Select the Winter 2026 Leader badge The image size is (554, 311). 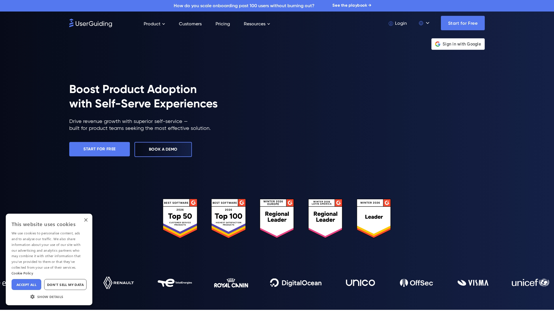point(374,218)
